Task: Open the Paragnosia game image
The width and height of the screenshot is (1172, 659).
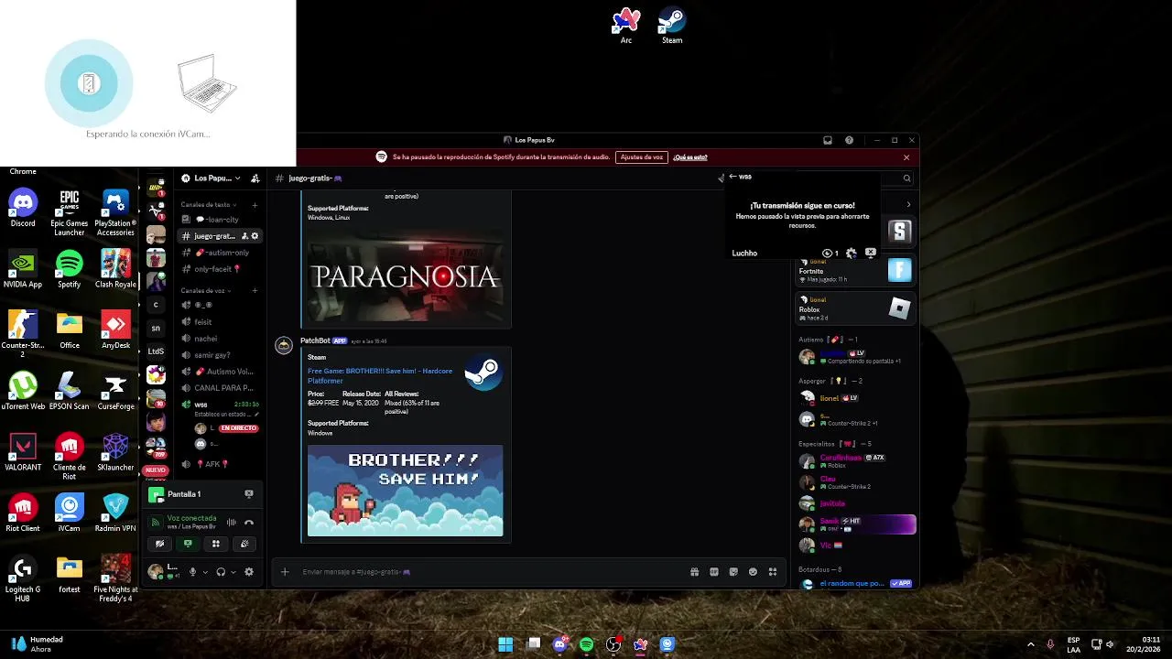Action: [x=405, y=275]
